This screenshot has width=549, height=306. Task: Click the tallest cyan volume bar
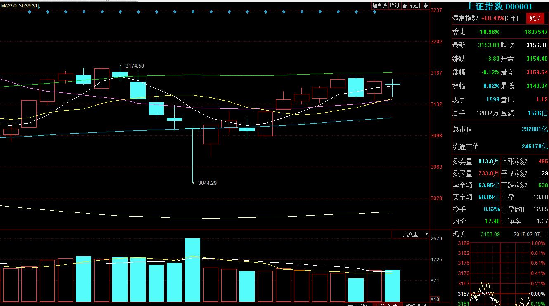(x=192, y=270)
